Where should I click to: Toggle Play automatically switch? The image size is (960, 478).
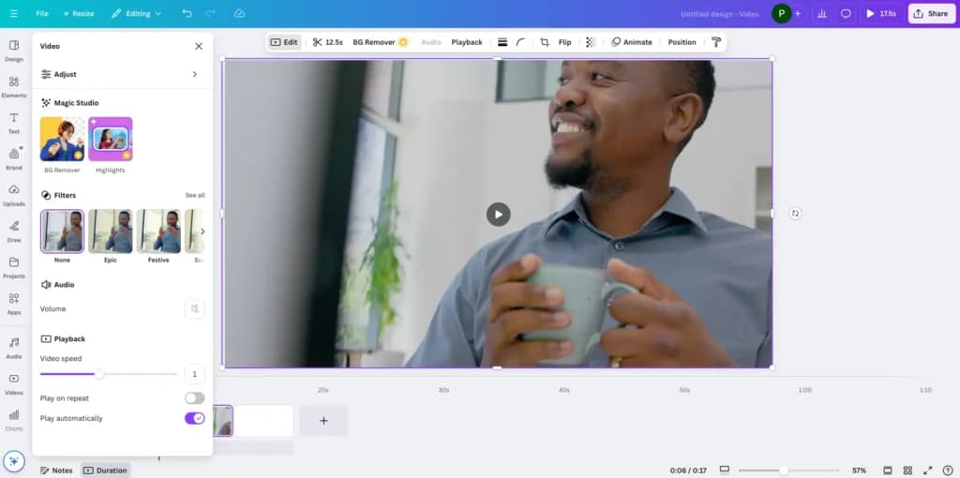[x=195, y=418]
